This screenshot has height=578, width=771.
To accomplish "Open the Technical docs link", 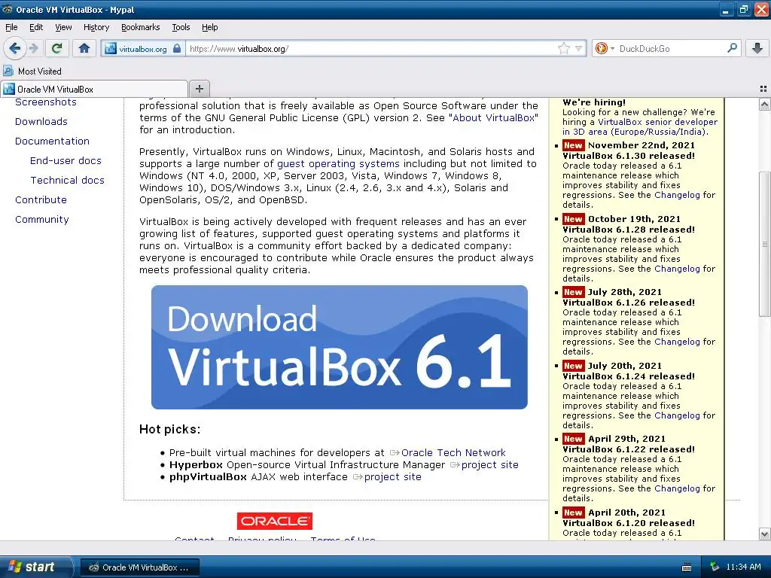I will [x=67, y=181].
